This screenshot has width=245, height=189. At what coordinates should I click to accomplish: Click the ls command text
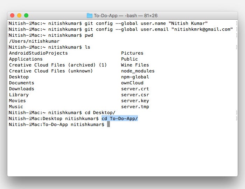[87, 47]
